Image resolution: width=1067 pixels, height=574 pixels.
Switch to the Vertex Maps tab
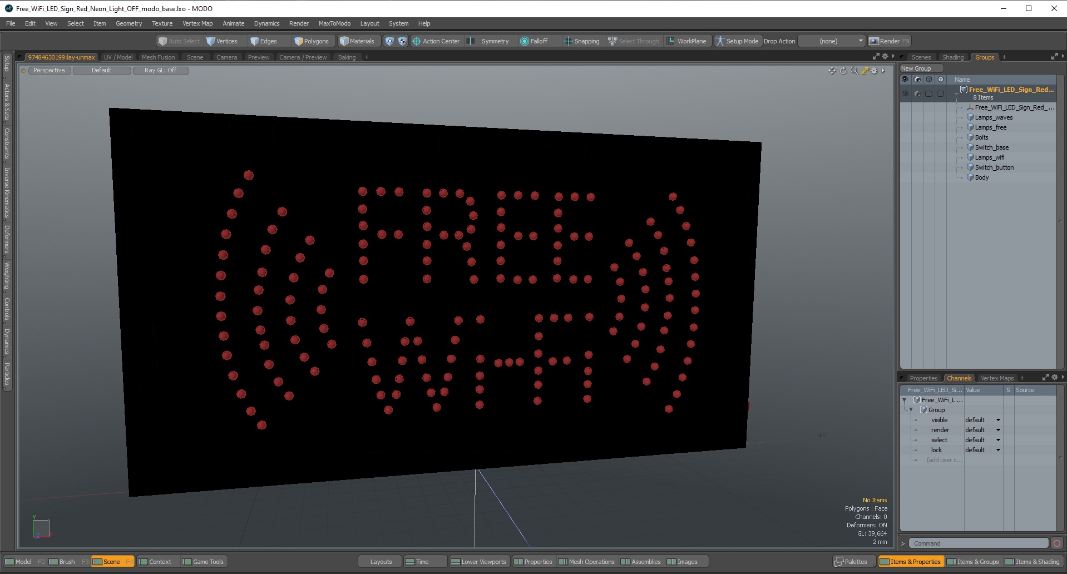(x=997, y=378)
